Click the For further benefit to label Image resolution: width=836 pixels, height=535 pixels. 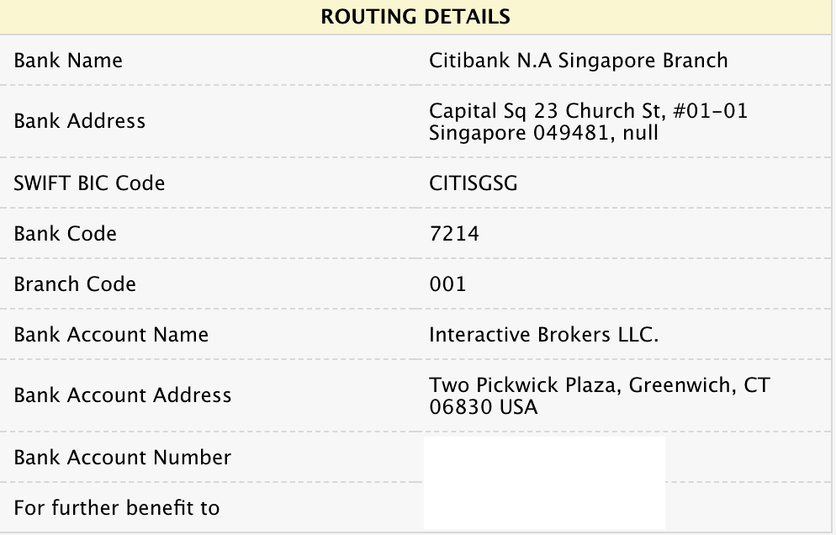(117, 507)
